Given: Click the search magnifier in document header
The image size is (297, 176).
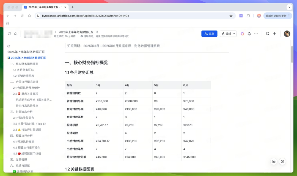Looking at the screenshot, I should pos(268,34).
